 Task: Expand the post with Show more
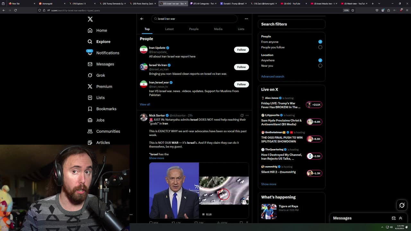[156, 158]
